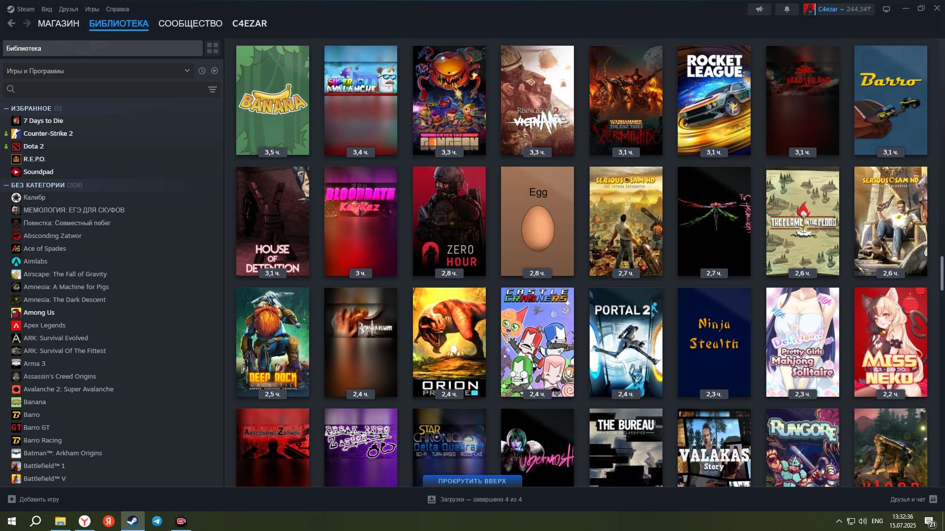This screenshot has height=531, width=945.
Task: Open Rocket League game cover
Action: [x=714, y=100]
